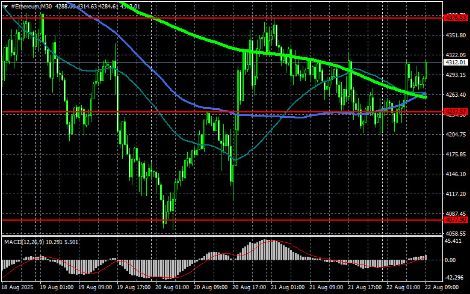Select the #Ethereum,M30 chart title
This screenshot has width=470, height=294.
[31, 6]
